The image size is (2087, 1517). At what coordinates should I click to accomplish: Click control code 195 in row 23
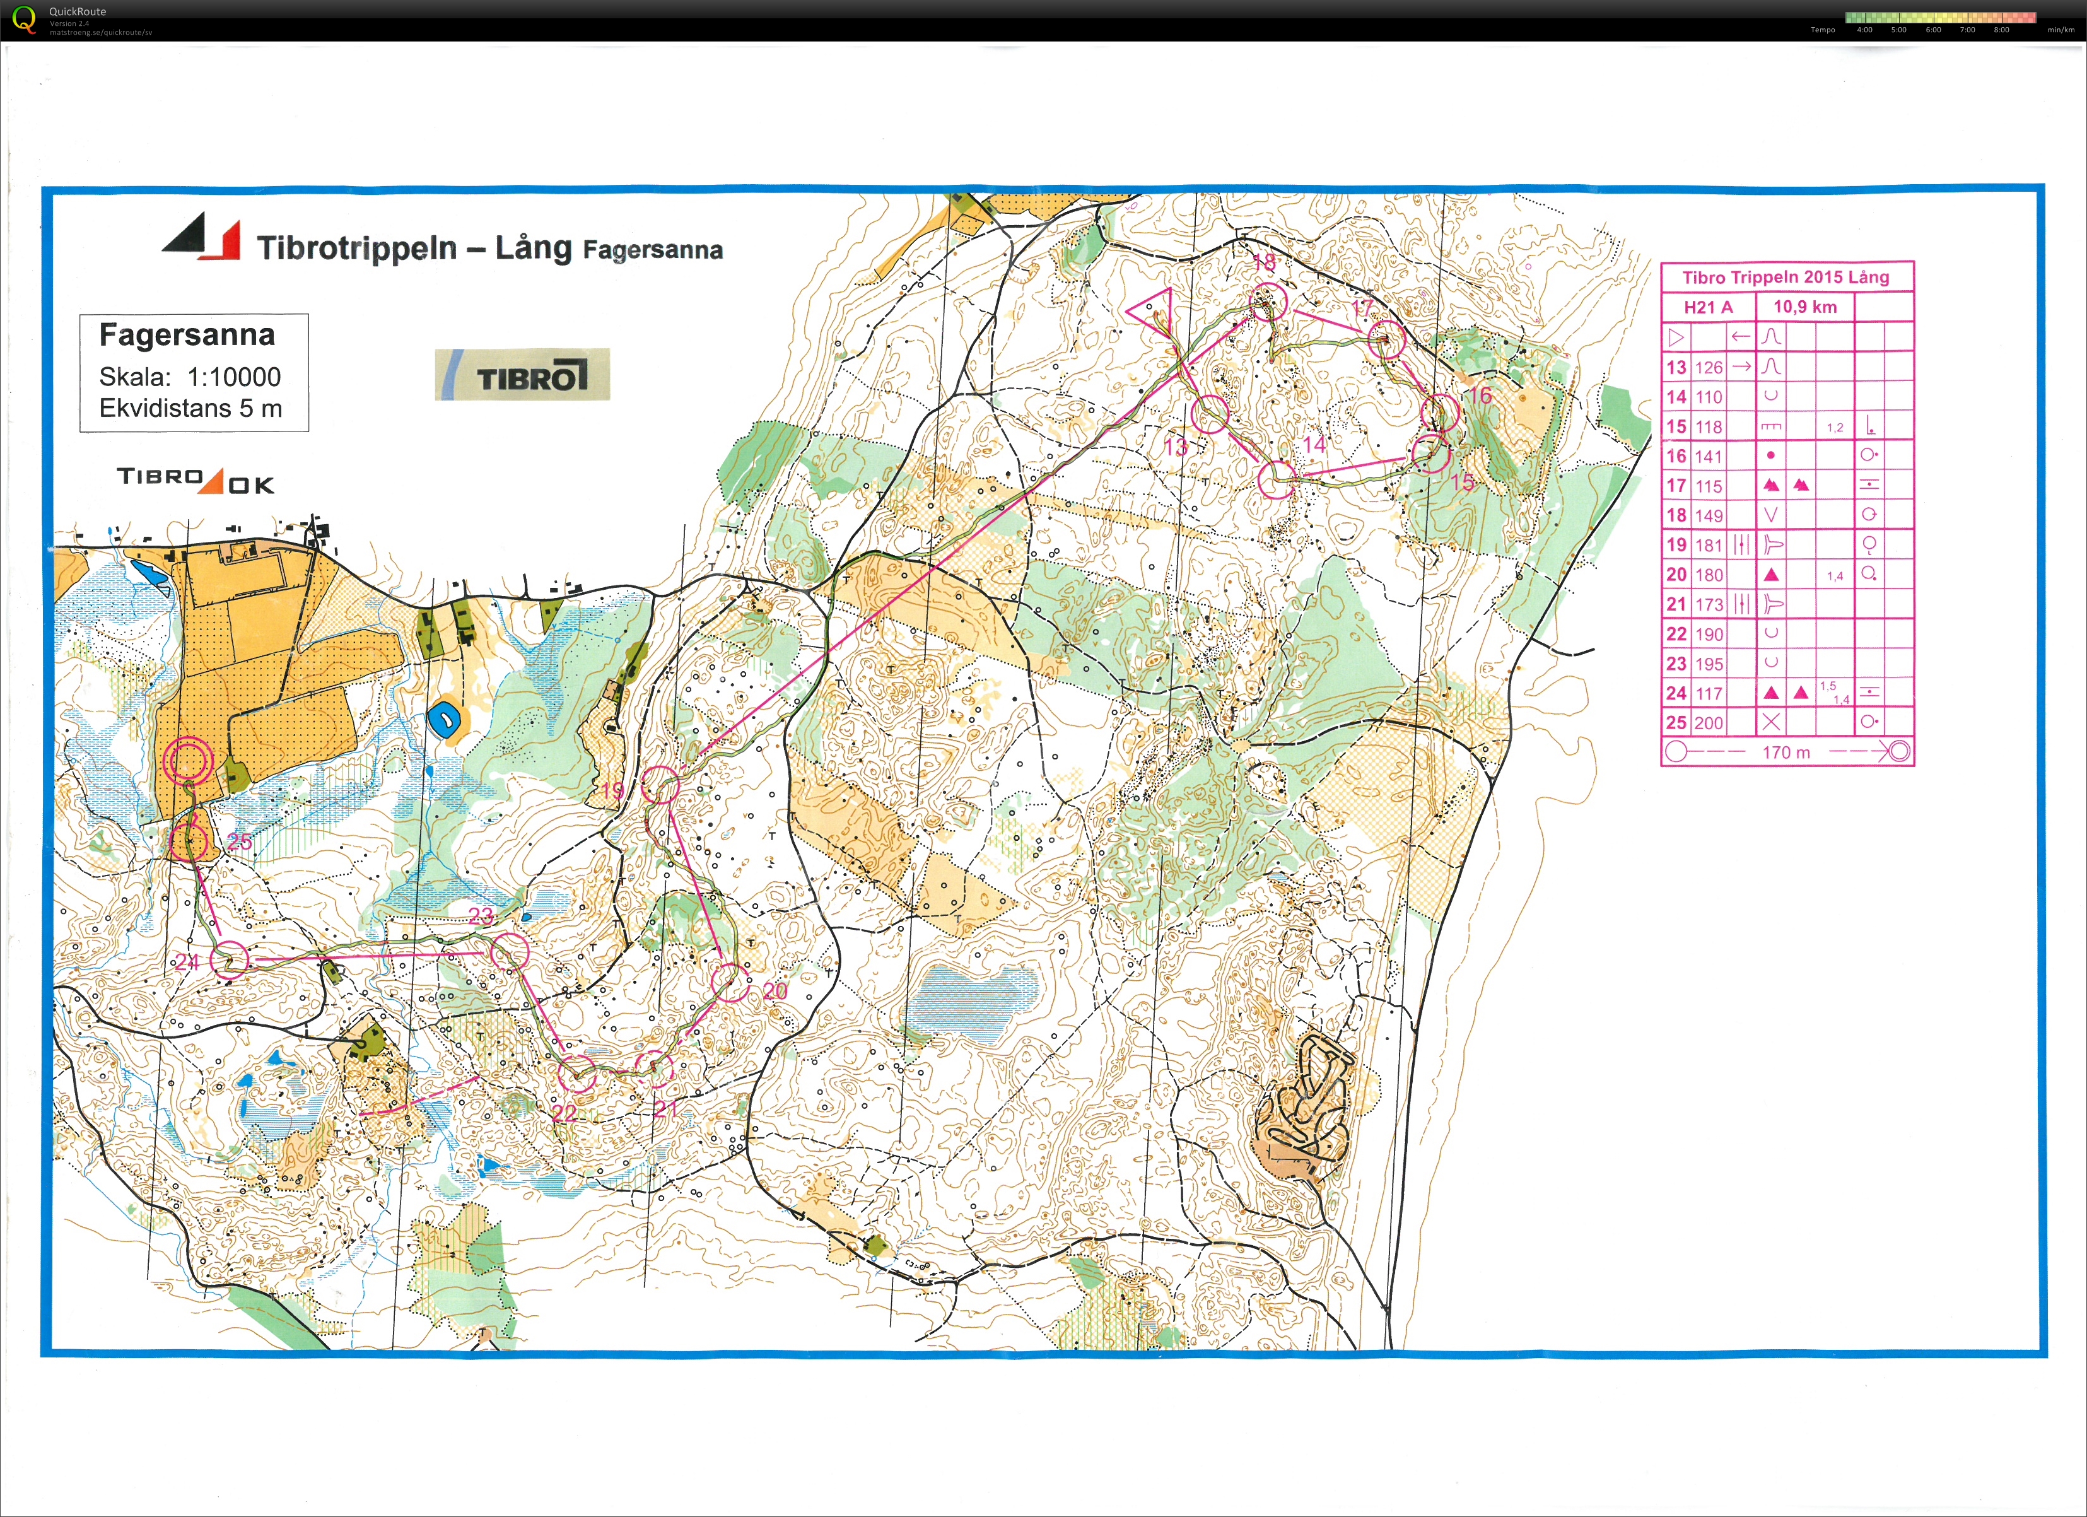[x=1709, y=664]
